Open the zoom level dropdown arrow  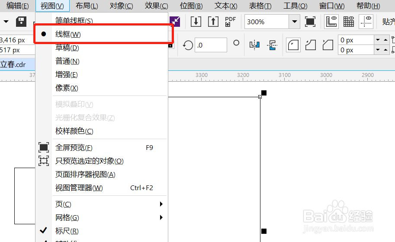point(294,22)
